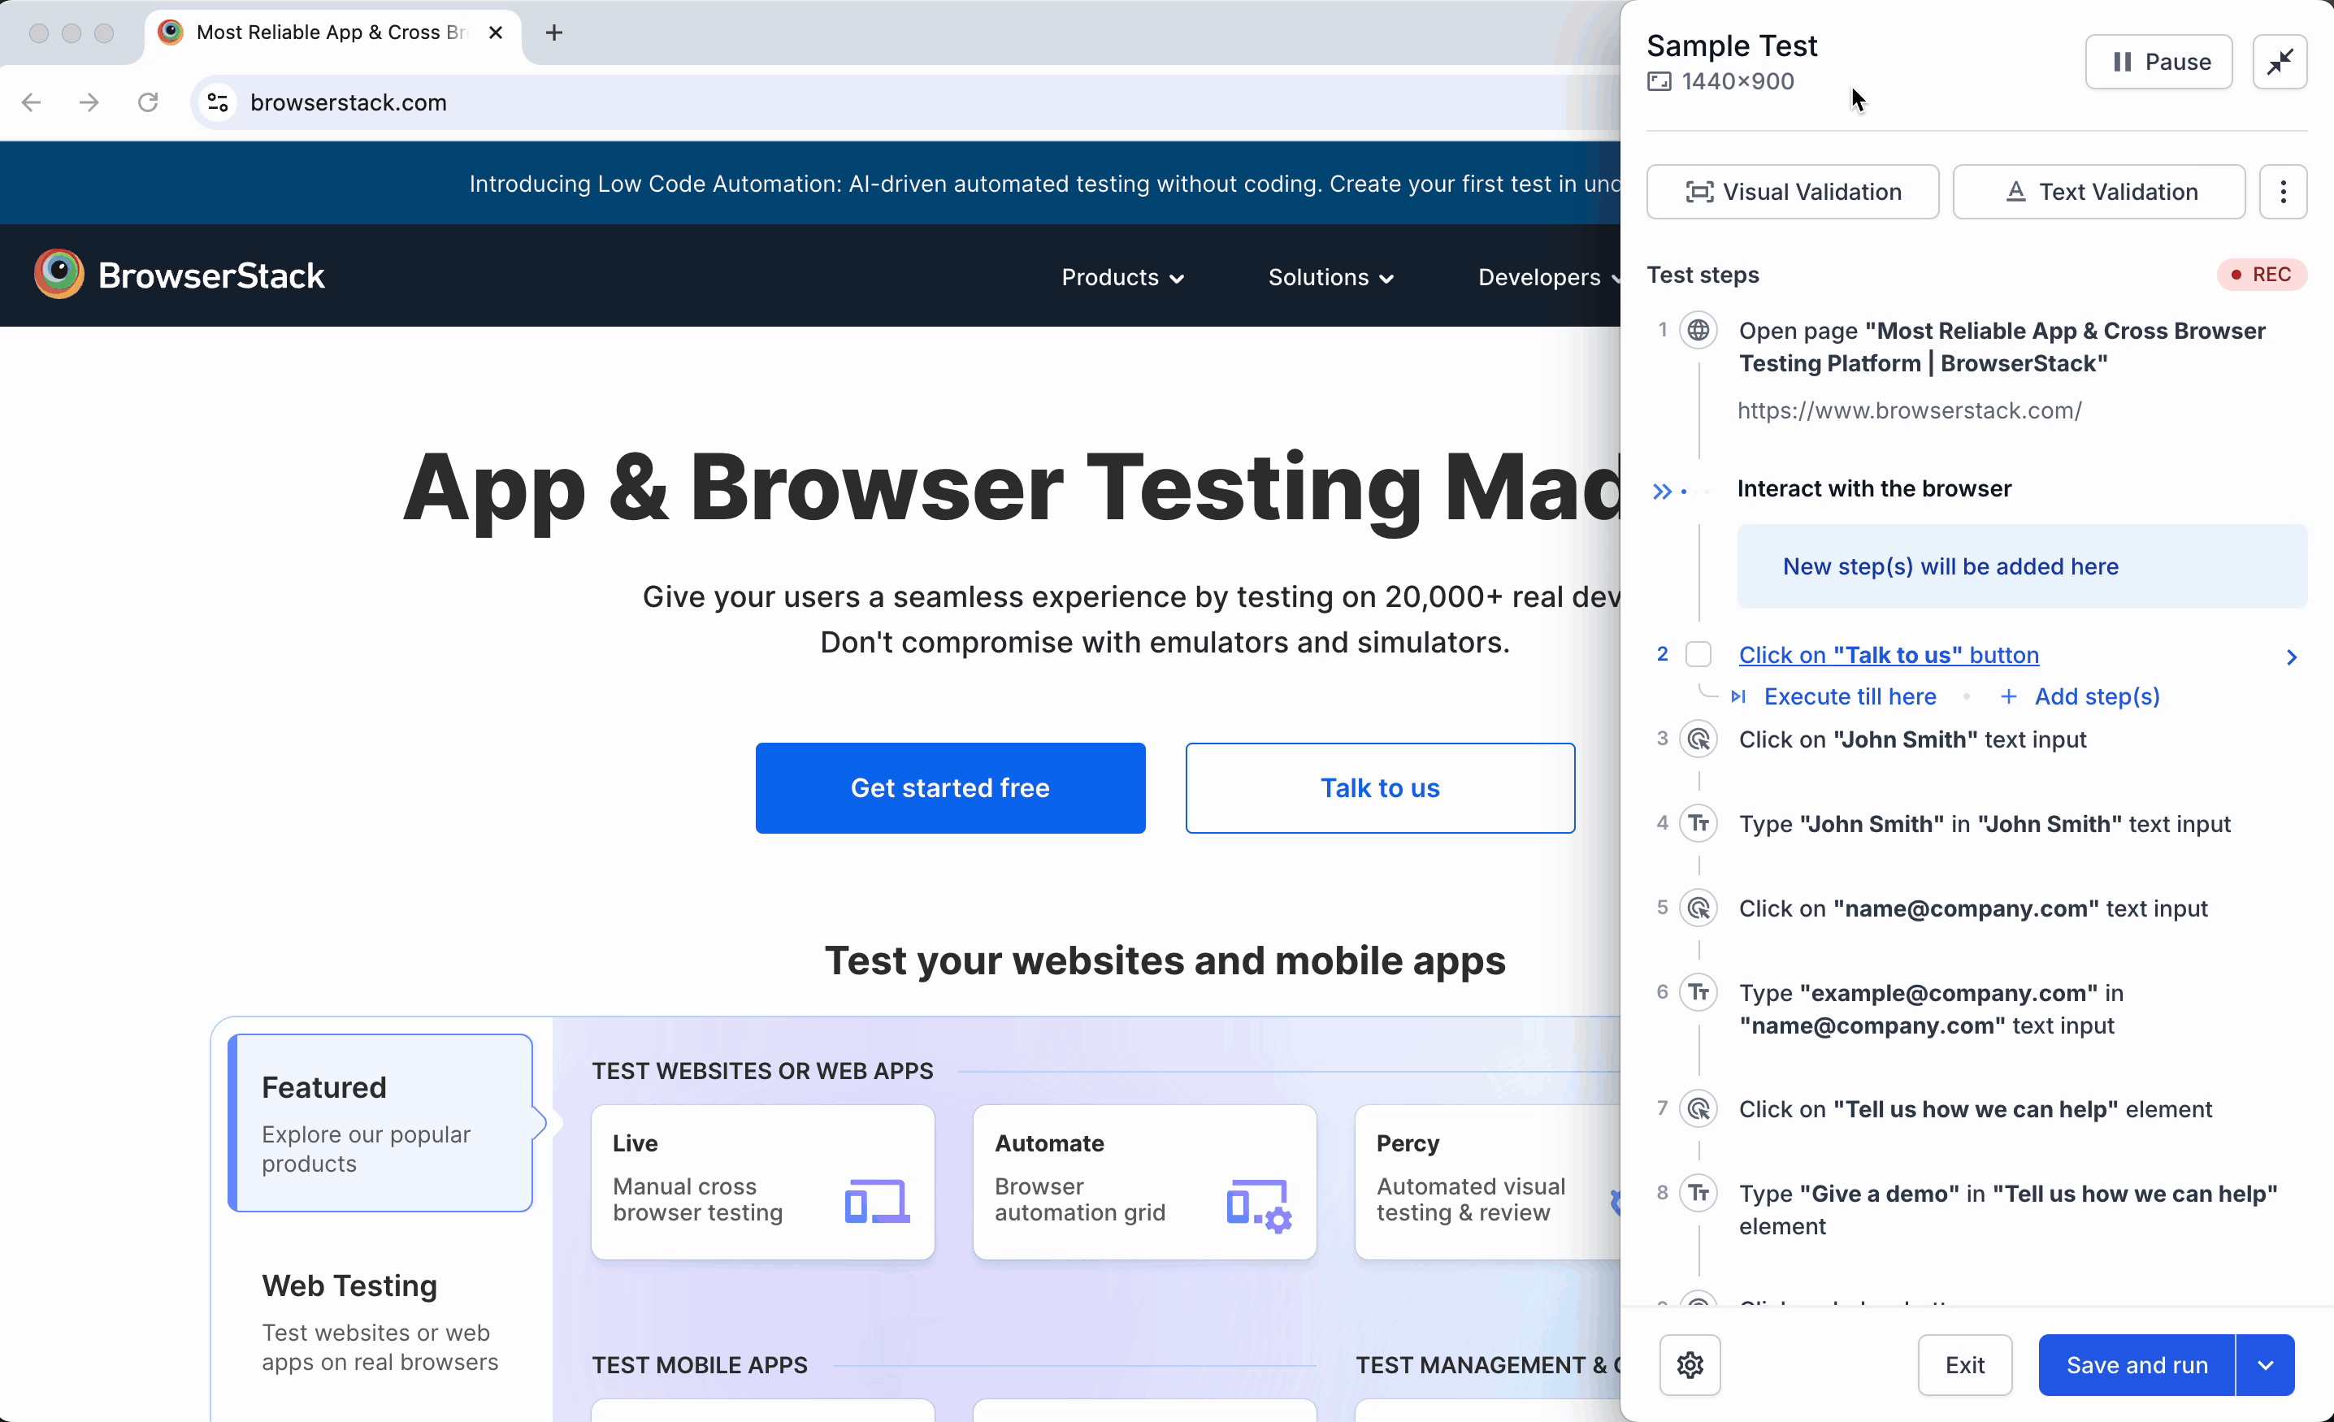This screenshot has width=2334, height=1422.
Task: Click the Visual Validation icon button
Action: 1698,190
